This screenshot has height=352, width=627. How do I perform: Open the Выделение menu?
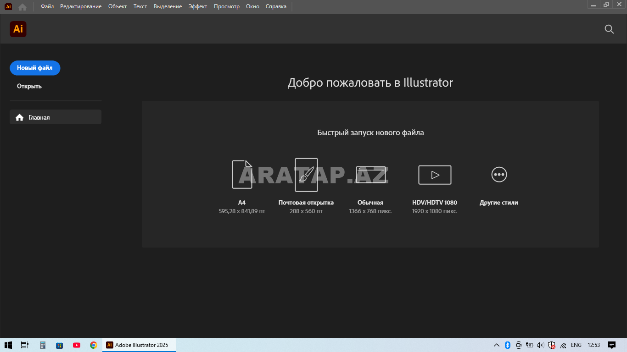tap(168, 6)
